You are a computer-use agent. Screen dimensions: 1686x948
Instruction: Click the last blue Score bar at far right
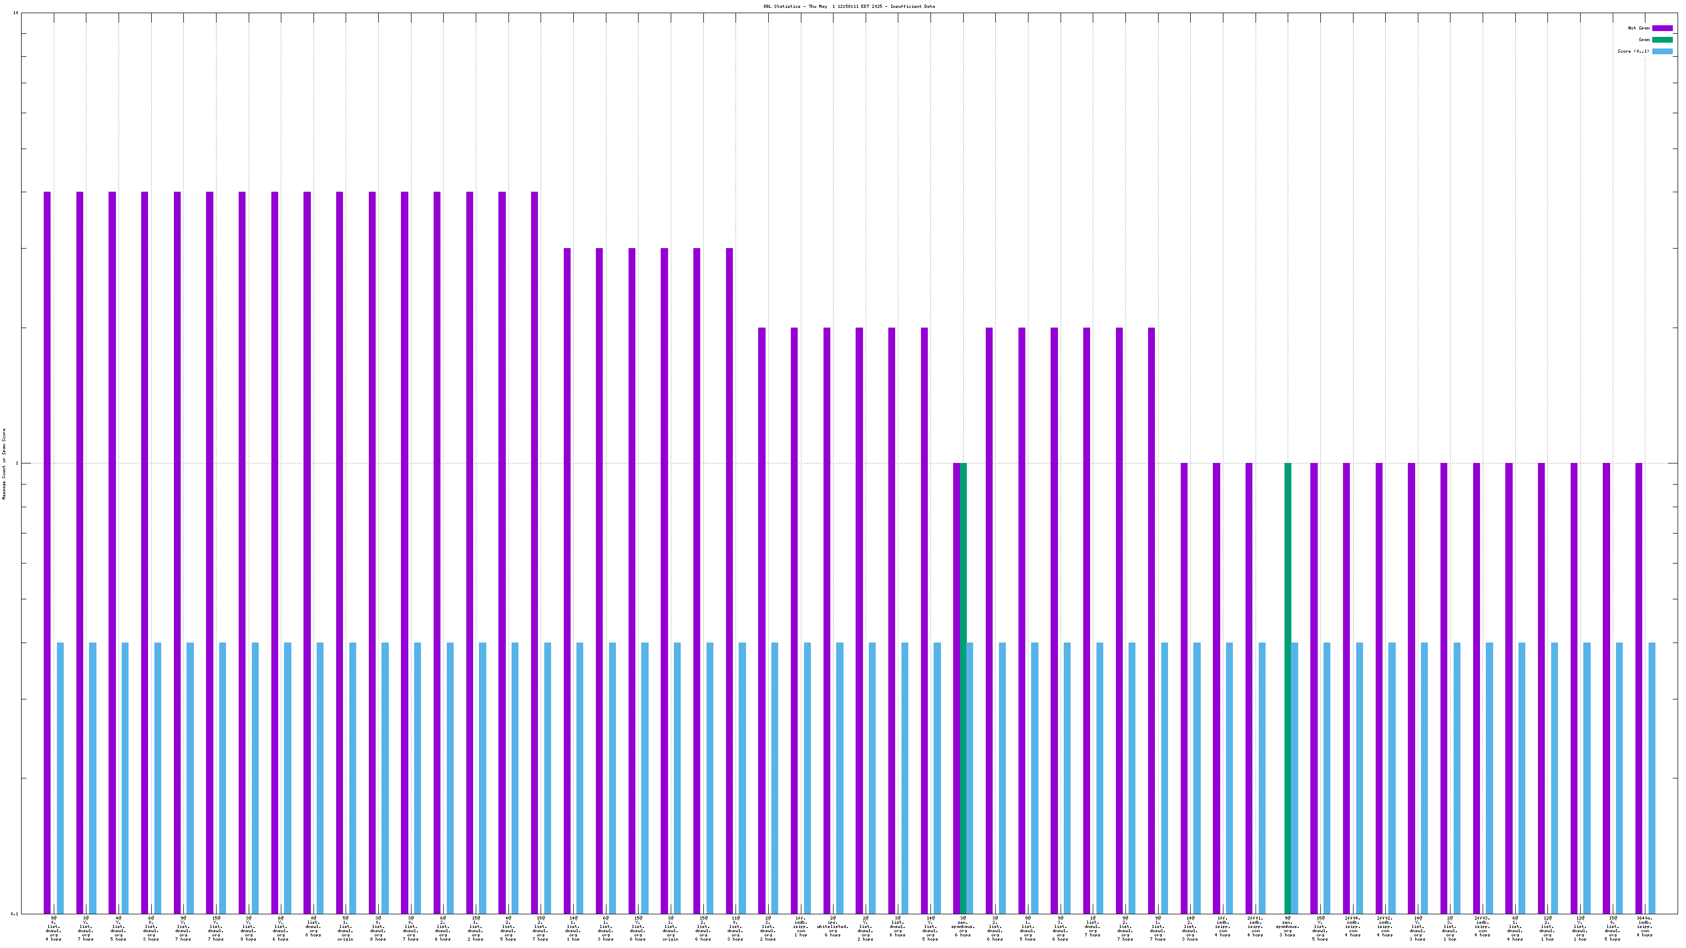pos(1652,777)
